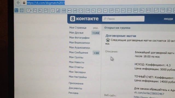Open the vk.com/write238003467 link

point(149,93)
